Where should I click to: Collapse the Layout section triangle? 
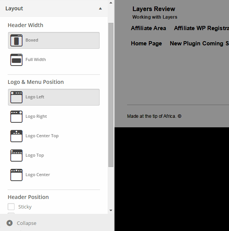(x=100, y=8)
